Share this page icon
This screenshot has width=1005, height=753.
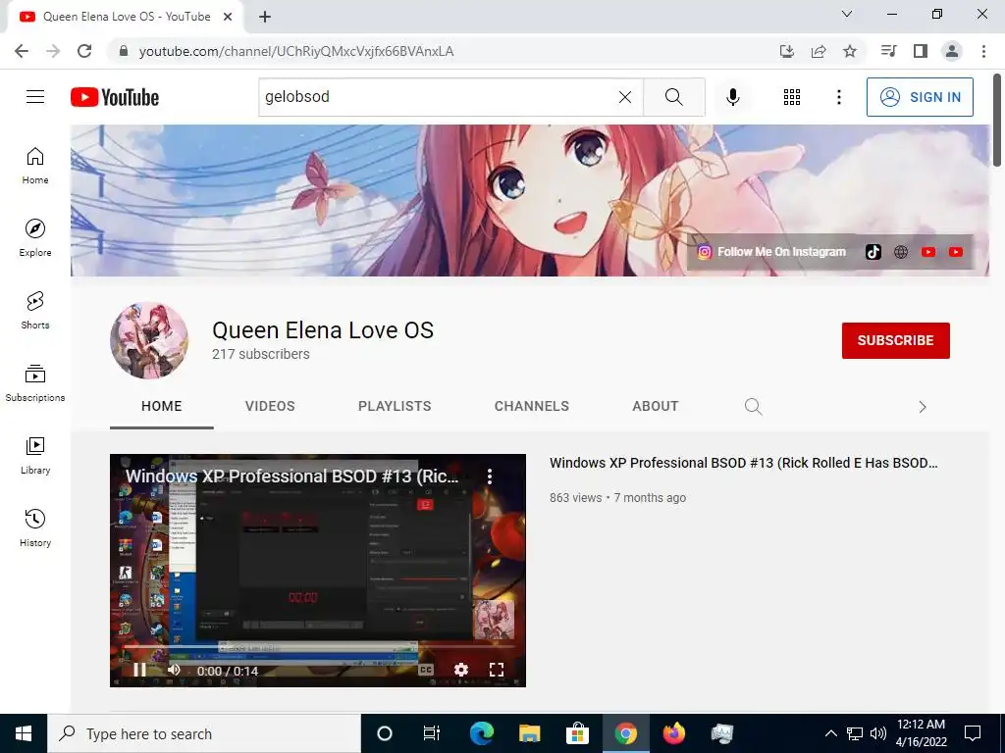coord(819,51)
